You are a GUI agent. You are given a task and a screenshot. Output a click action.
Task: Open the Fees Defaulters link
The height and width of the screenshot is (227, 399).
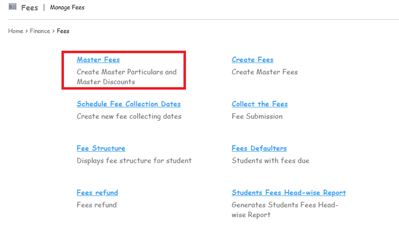(259, 148)
